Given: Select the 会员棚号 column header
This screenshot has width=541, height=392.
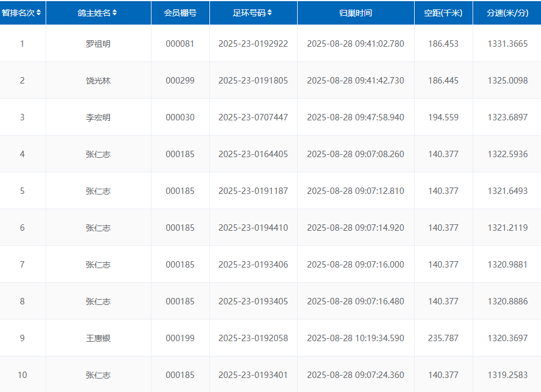Looking at the screenshot, I should coord(180,13).
